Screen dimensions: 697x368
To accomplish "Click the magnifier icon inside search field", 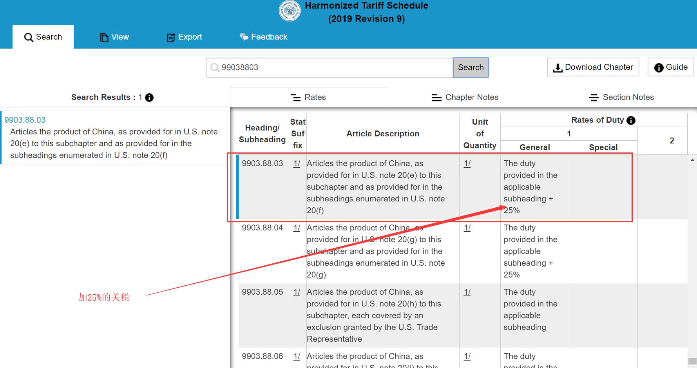I will 215,67.
